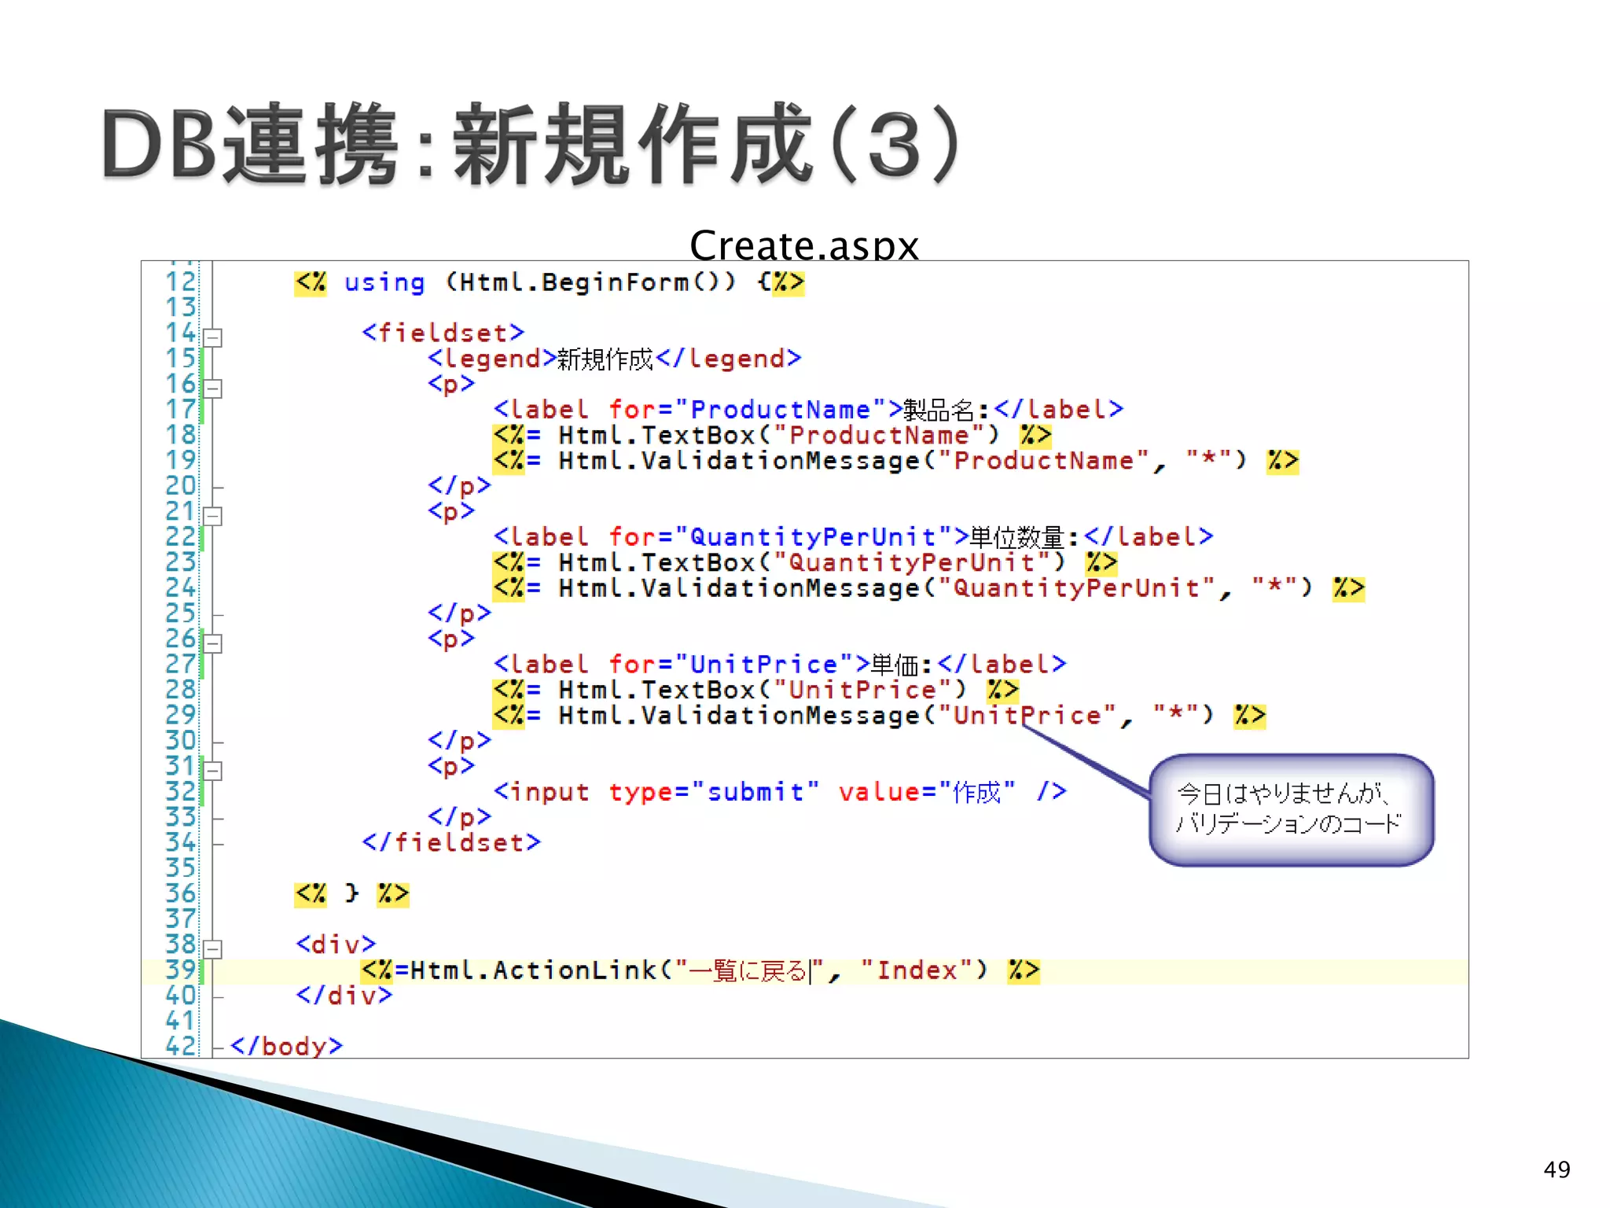Click Html.TextBox("ProductName") code
The width and height of the screenshot is (1610, 1208).
click(x=778, y=435)
